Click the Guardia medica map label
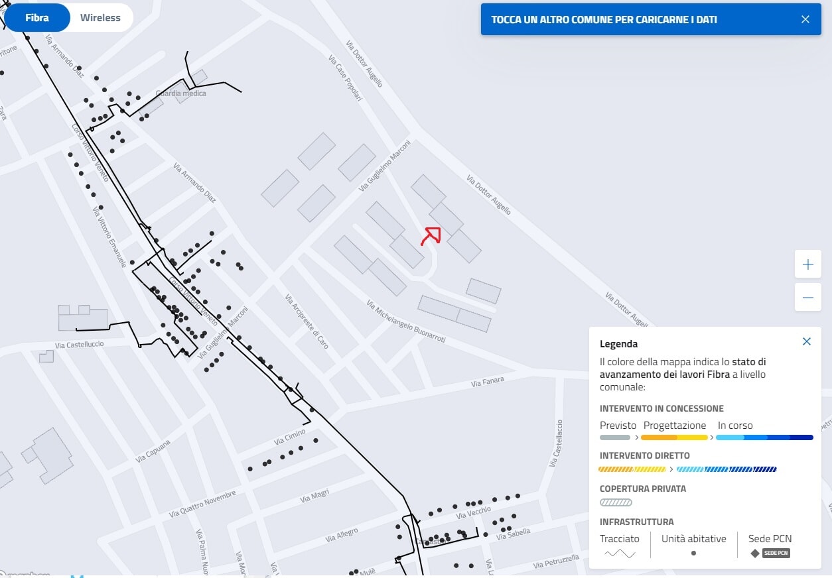The image size is (832, 578). pos(180,93)
